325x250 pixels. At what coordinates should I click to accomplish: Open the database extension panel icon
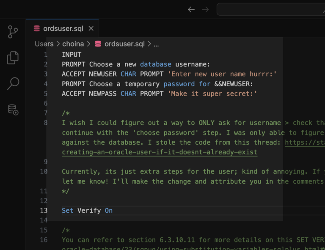click(13, 110)
